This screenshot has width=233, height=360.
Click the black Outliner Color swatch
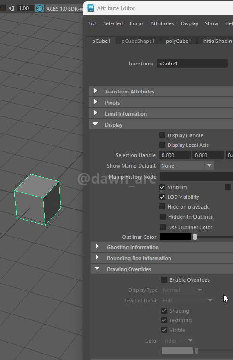point(175,237)
